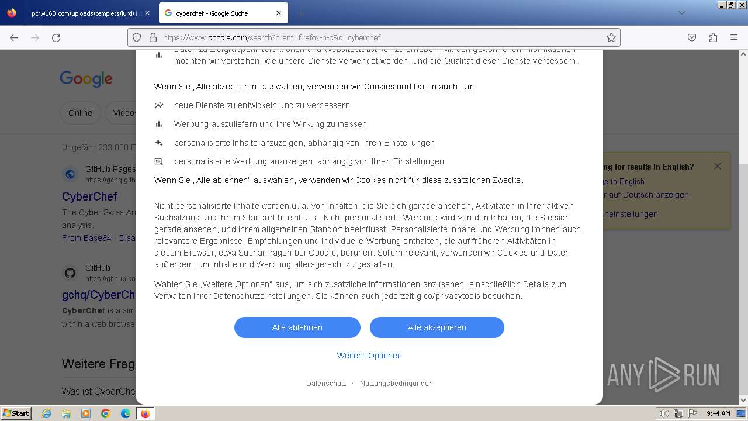Image resolution: width=748 pixels, height=421 pixels.
Task: Open the Action Center flag icon
Action: click(692, 413)
